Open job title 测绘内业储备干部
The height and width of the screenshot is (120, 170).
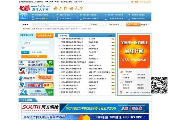pos(95,65)
